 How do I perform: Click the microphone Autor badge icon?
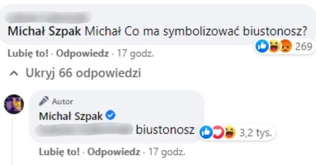[44, 101]
